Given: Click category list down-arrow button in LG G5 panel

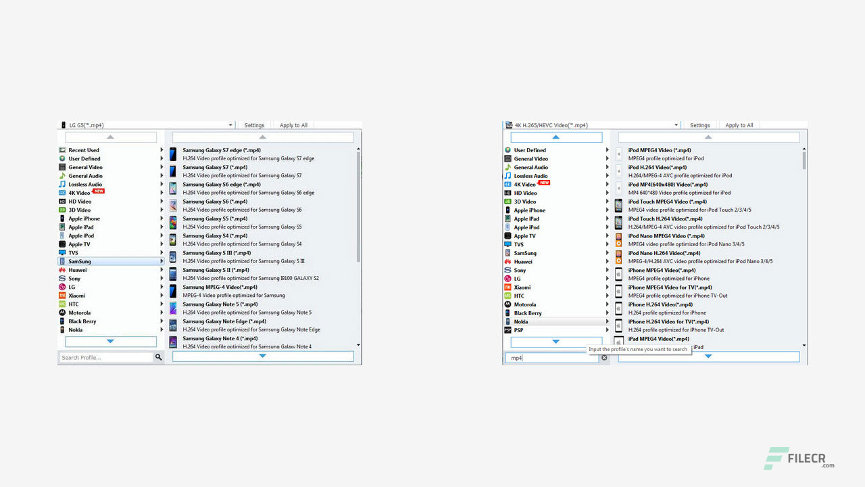Looking at the screenshot, I should click(110, 342).
